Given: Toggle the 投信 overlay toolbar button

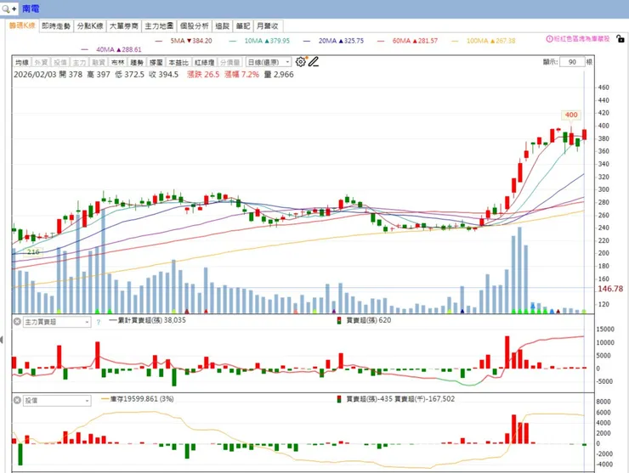Looking at the screenshot, I should coord(60,62).
